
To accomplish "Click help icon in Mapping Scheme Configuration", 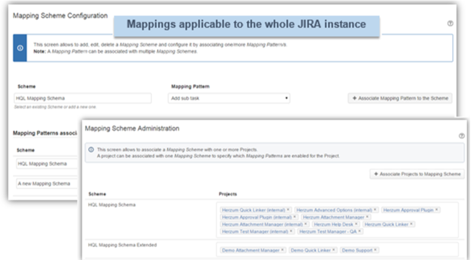I will pyautogui.click(x=450, y=23).
